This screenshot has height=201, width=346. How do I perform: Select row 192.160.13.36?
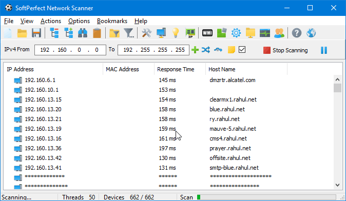(x=169, y=148)
